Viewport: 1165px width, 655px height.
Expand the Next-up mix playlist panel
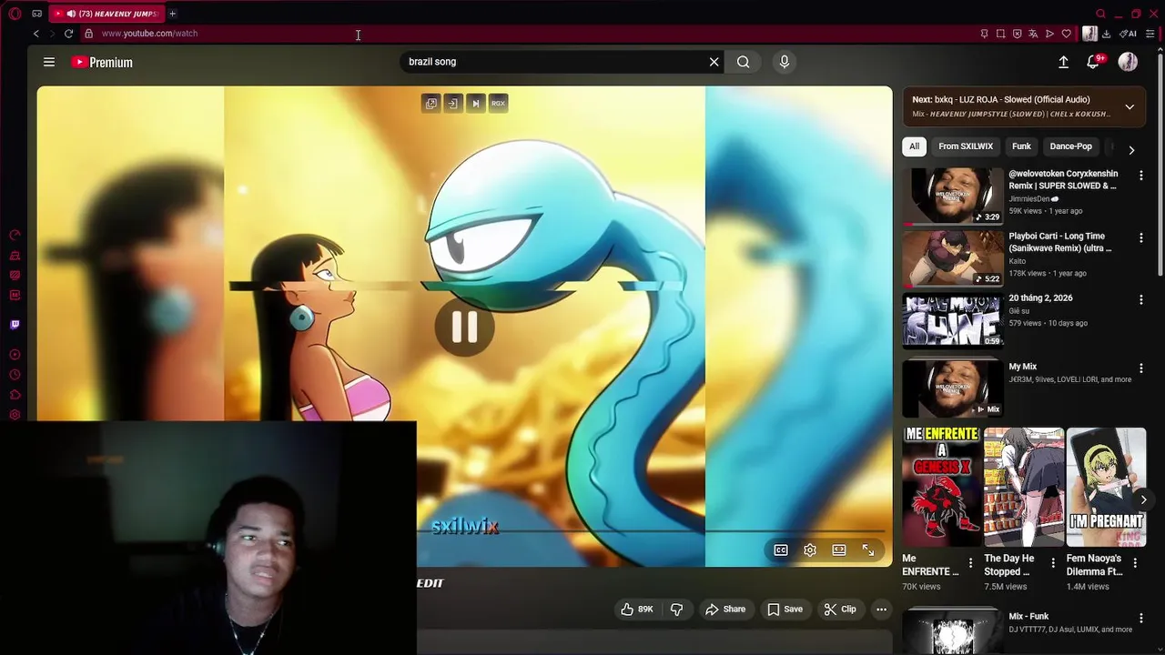click(x=1130, y=106)
